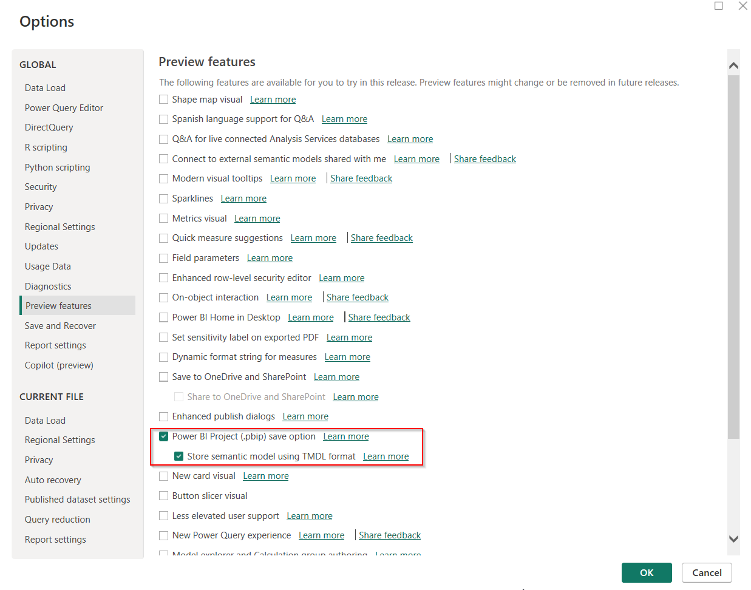The height and width of the screenshot is (590, 751).
Task: Check the New card visual option
Action: [163, 476]
